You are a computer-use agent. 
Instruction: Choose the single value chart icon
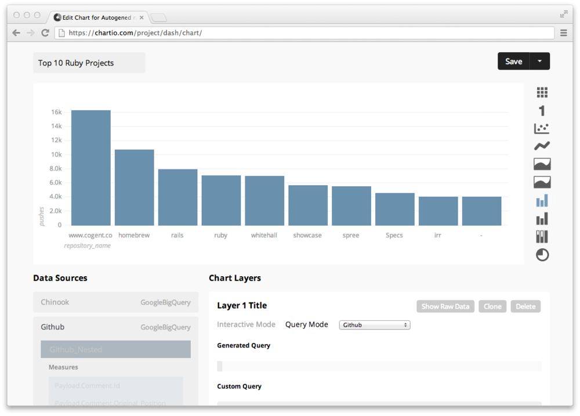coord(542,110)
